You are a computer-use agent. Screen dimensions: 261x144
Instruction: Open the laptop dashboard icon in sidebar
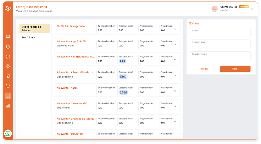[x=8, y=37]
